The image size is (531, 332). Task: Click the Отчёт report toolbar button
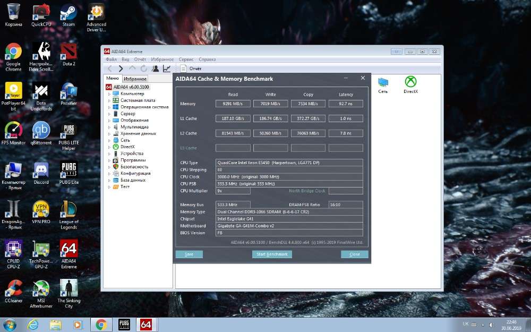tap(191, 69)
